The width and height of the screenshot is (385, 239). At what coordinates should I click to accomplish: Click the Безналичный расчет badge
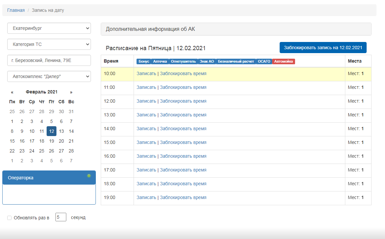point(236,61)
